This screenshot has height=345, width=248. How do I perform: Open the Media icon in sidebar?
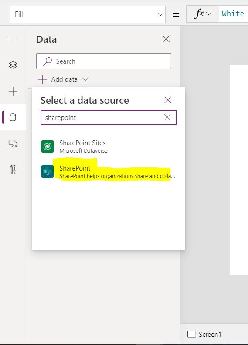click(x=13, y=143)
